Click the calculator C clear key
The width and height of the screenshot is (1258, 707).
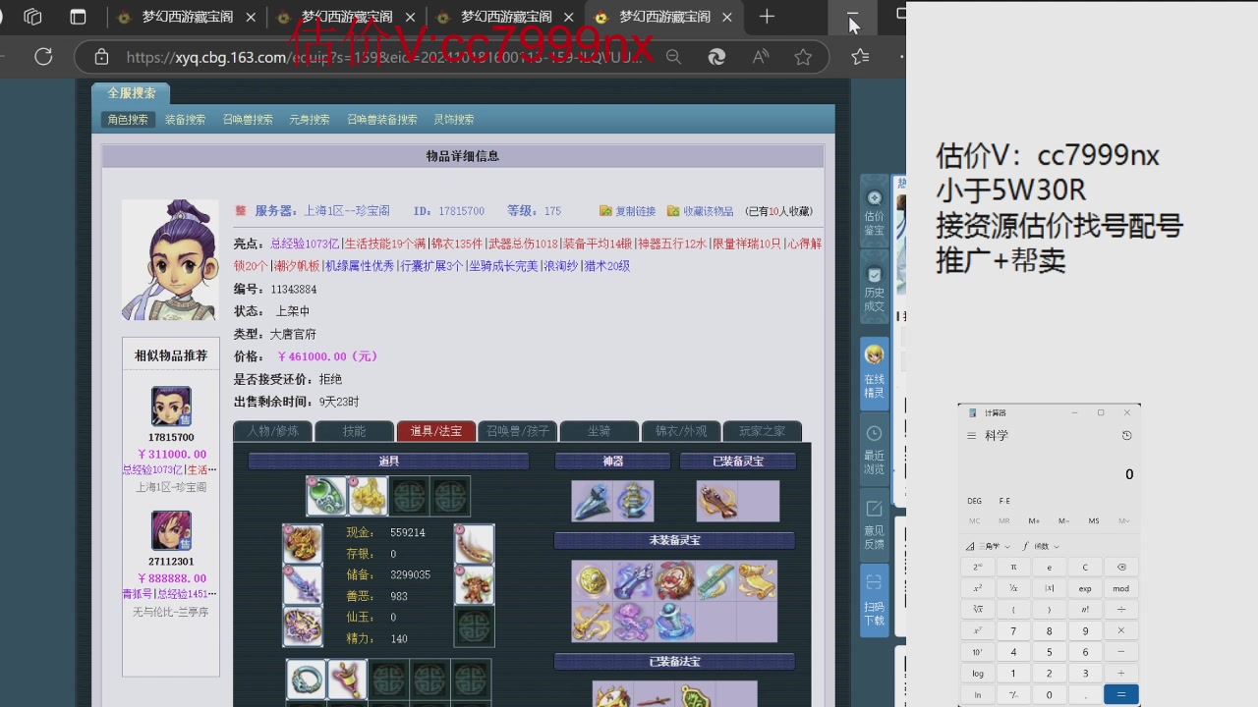point(1085,567)
